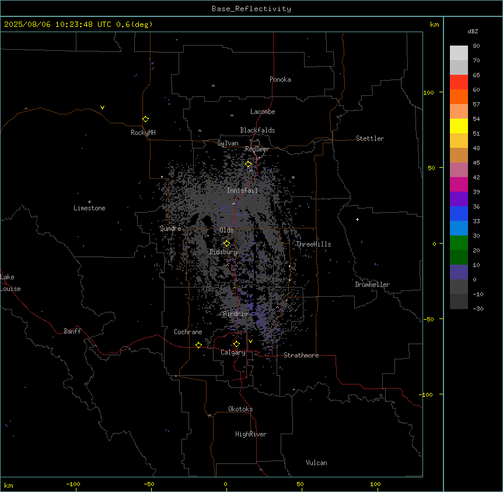
Task: Click the 48 value in the dBZ legend
Action: click(476, 148)
